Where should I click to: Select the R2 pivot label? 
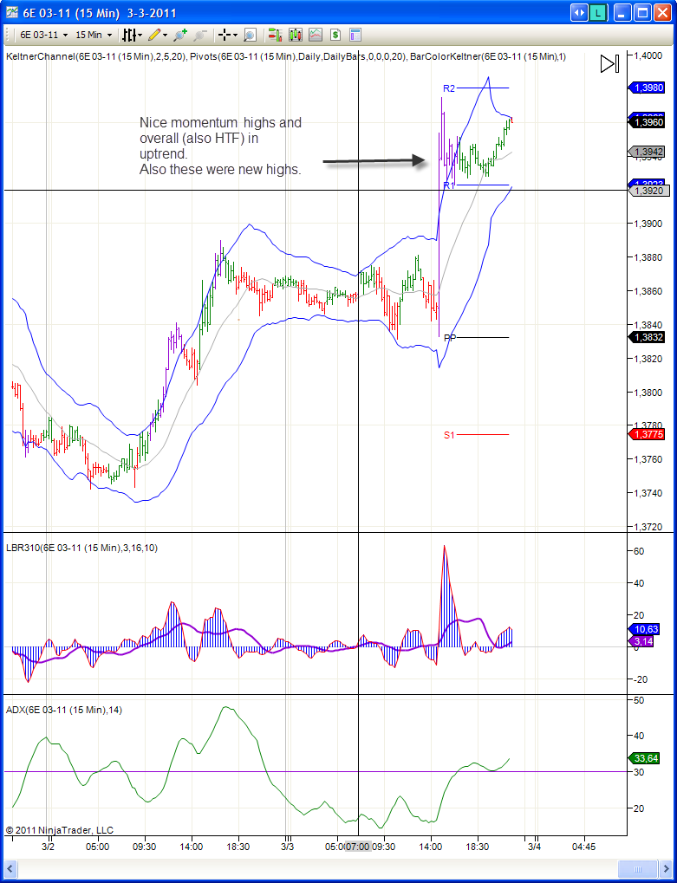point(449,88)
